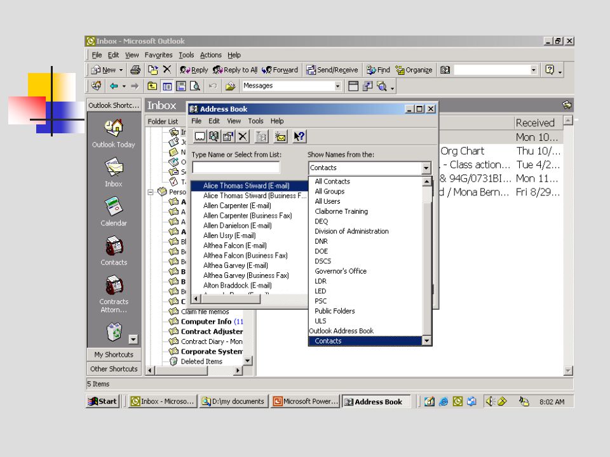Open the View menu in Address Book

coord(234,121)
